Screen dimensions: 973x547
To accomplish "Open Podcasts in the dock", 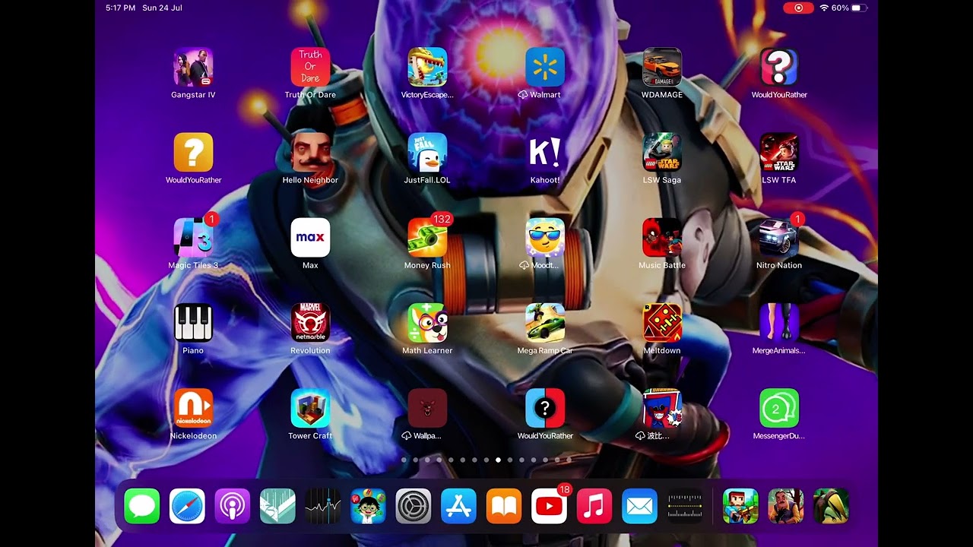I will pos(233,506).
